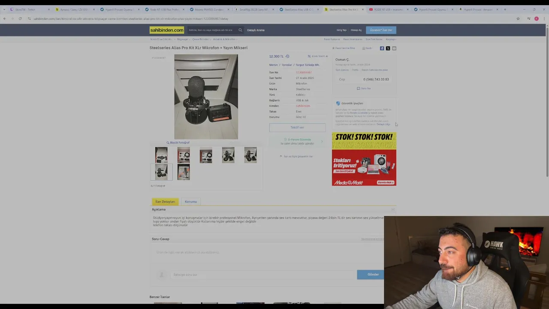Select the seventh box photo thumbnail
The width and height of the screenshot is (549, 309).
pyautogui.click(x=184, y=172)
